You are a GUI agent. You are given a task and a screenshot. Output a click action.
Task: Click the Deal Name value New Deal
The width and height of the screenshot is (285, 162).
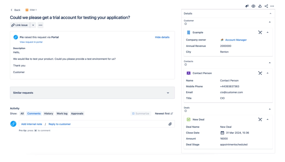[226, 127]
